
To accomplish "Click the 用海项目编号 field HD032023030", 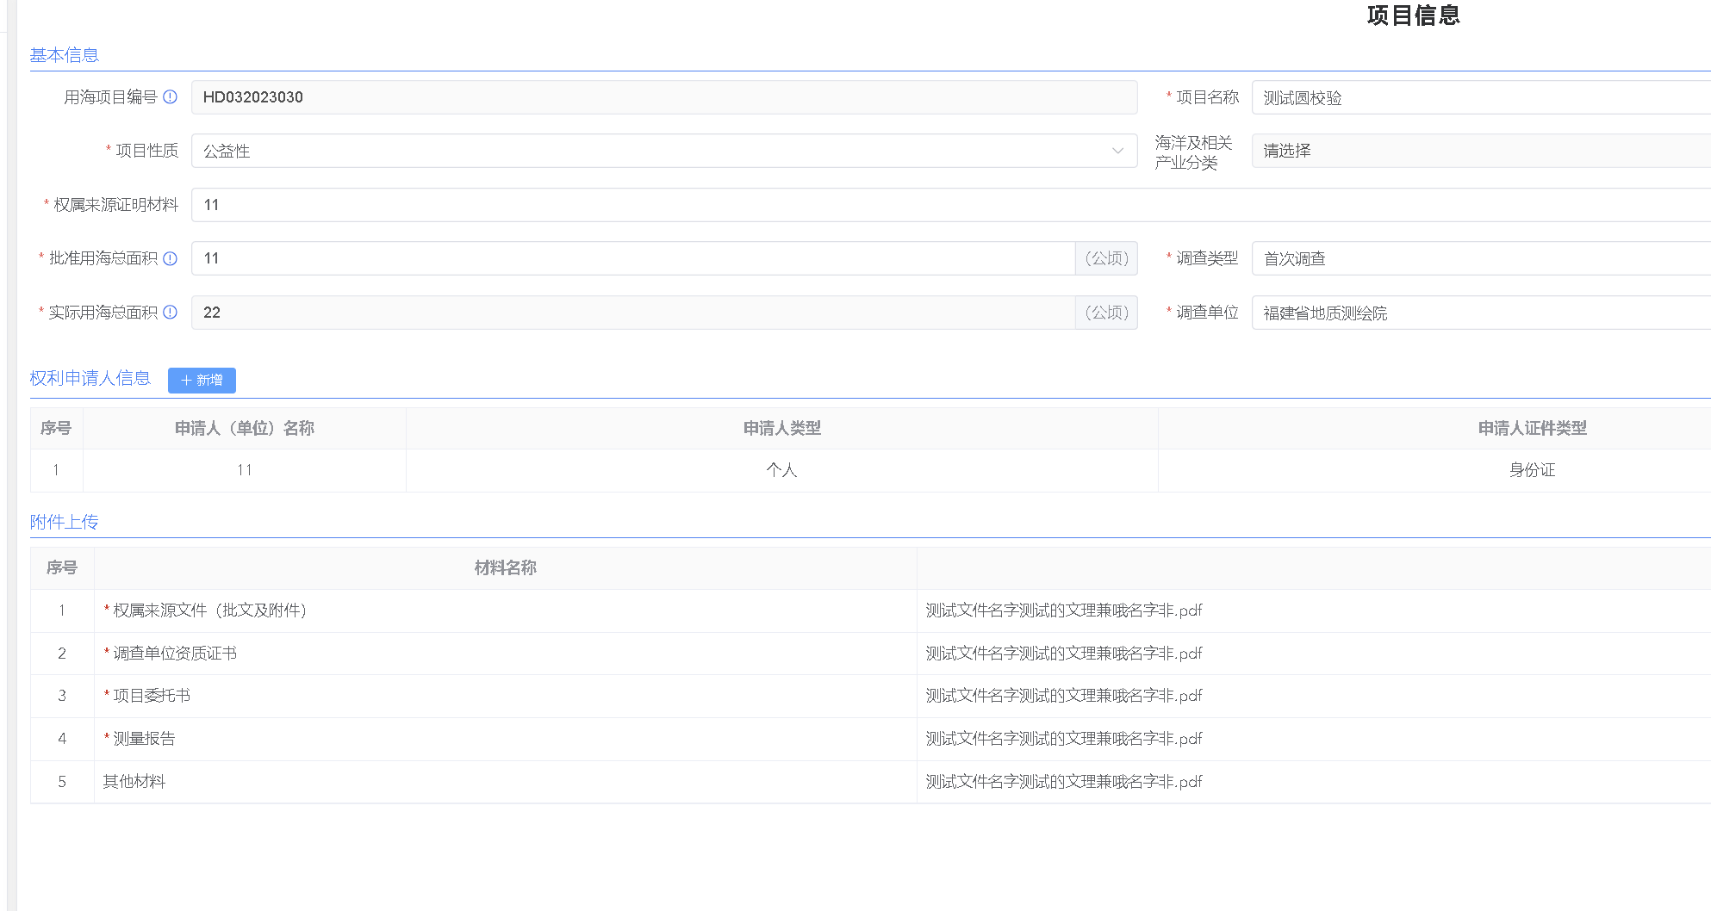I will coord(663,97).
